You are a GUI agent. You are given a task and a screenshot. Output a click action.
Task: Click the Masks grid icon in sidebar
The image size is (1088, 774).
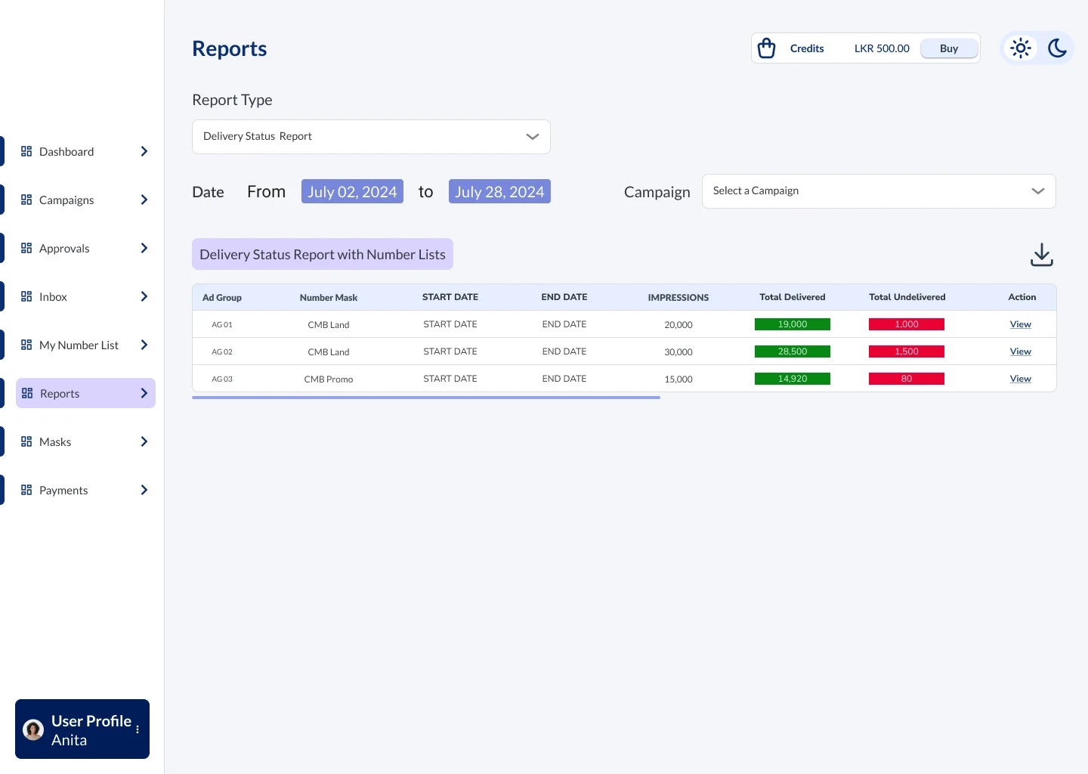(x=26, y=441)
